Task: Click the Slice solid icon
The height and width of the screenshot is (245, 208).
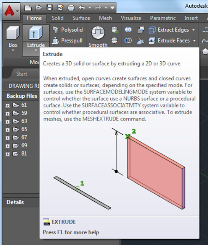Action: click(x=140, y=41)
